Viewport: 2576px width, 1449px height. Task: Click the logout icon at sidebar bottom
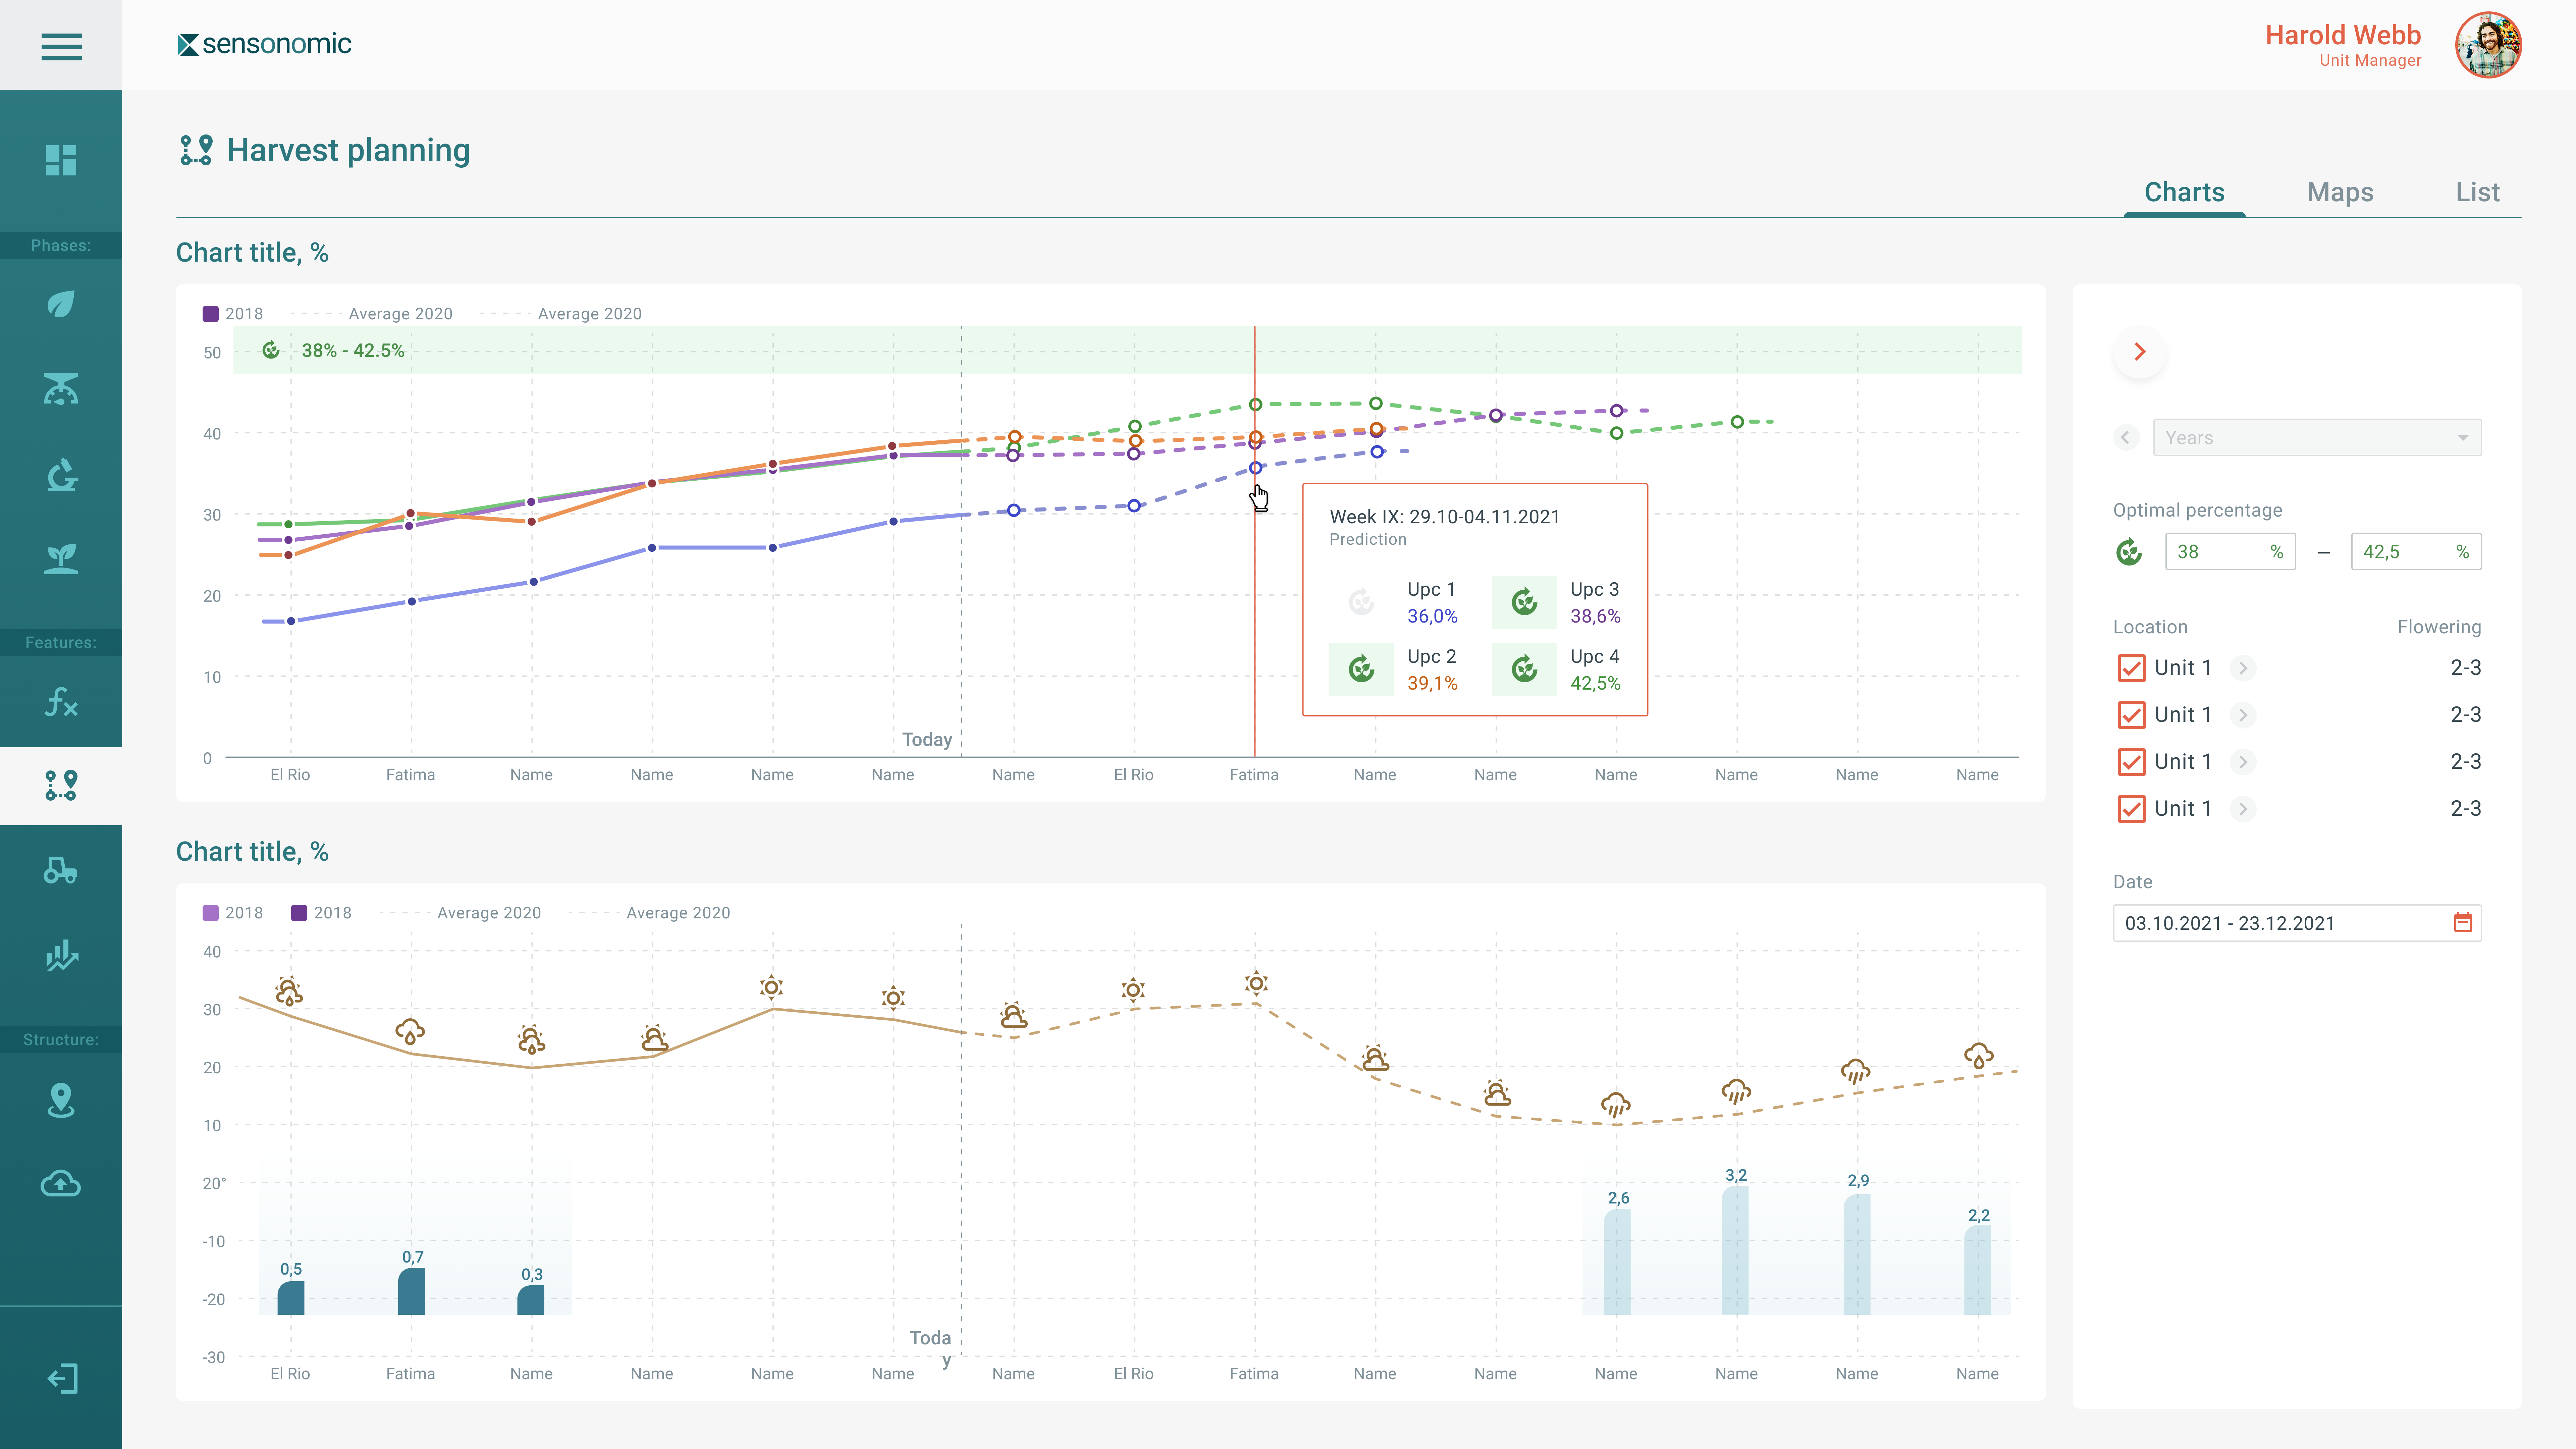click(x=61, y=1378)
